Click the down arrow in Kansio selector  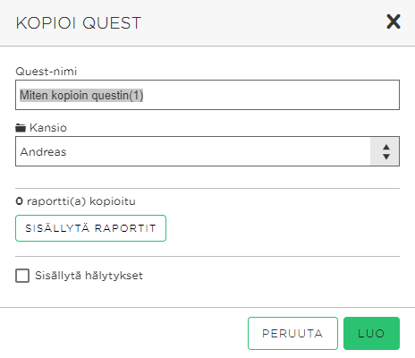(386, 157)
